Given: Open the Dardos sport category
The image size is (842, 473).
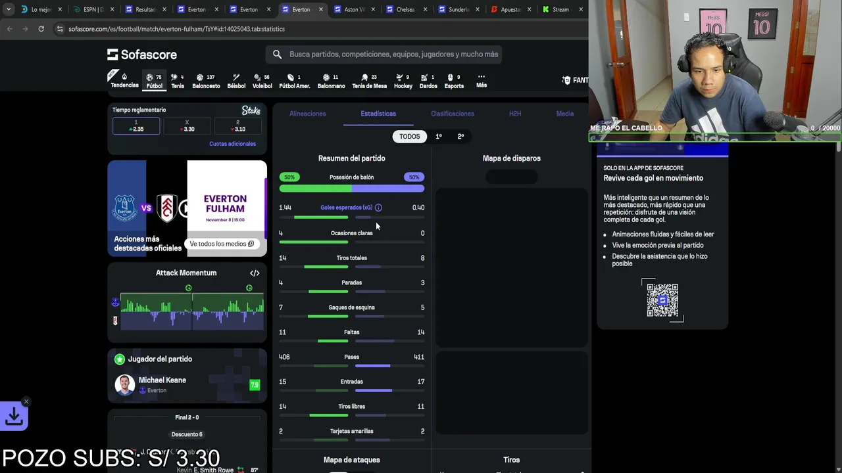Looking at the screenshot, I should [428, 81].
